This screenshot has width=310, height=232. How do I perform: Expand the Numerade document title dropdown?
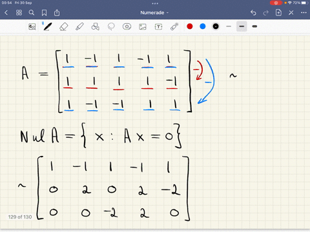pos(154,13)
